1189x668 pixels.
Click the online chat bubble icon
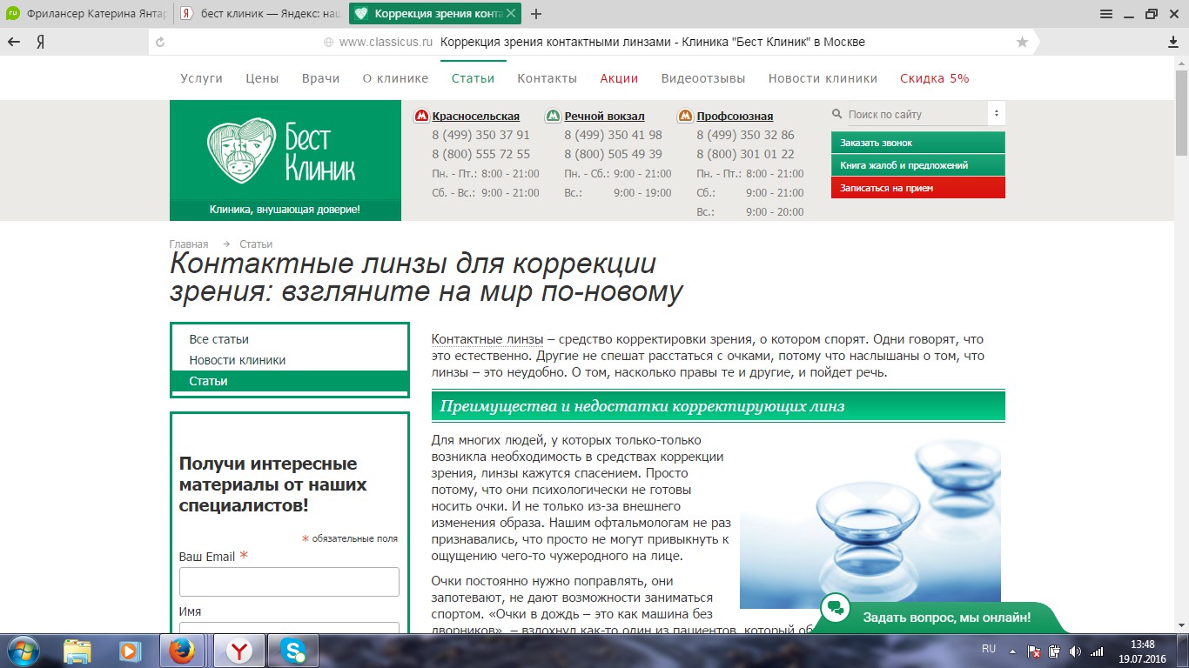pyautogui.click(x=835, y=608)
